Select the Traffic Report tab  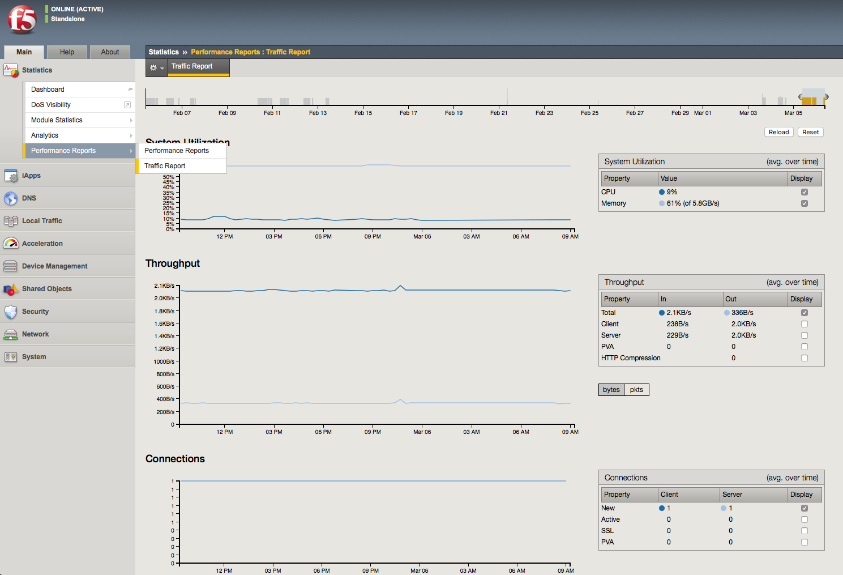pos(199,67)
